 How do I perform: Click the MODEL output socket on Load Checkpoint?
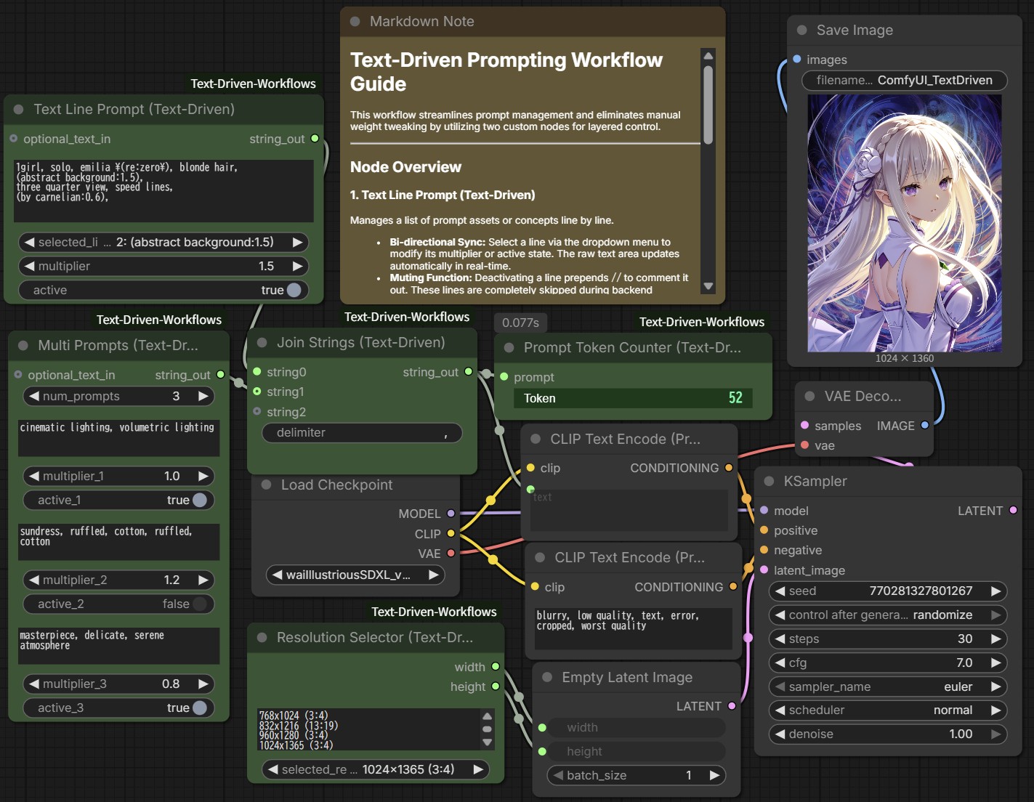click(451, 514)
